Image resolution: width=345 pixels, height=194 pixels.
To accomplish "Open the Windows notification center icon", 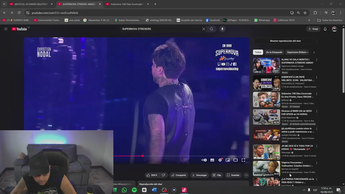I will (339, 190).
